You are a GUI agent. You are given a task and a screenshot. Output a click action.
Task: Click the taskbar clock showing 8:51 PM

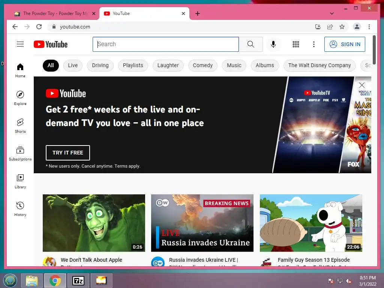tap(367, 281)
